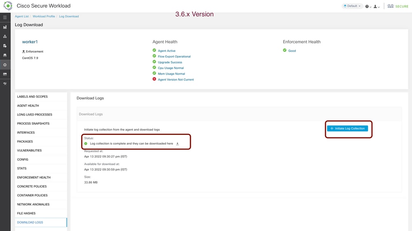This screenshot has height=231, width=412.
Task: Open the platform server sidebar icon
Action: (5, 74)
